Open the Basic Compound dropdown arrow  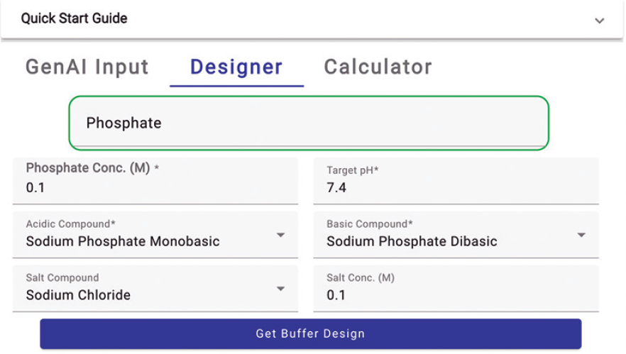pyautogui.click(x=581, y=235)
